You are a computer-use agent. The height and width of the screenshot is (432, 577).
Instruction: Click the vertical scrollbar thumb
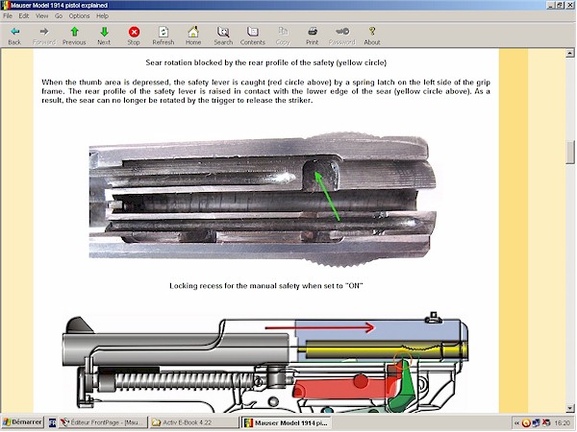[x=570, y=152]
